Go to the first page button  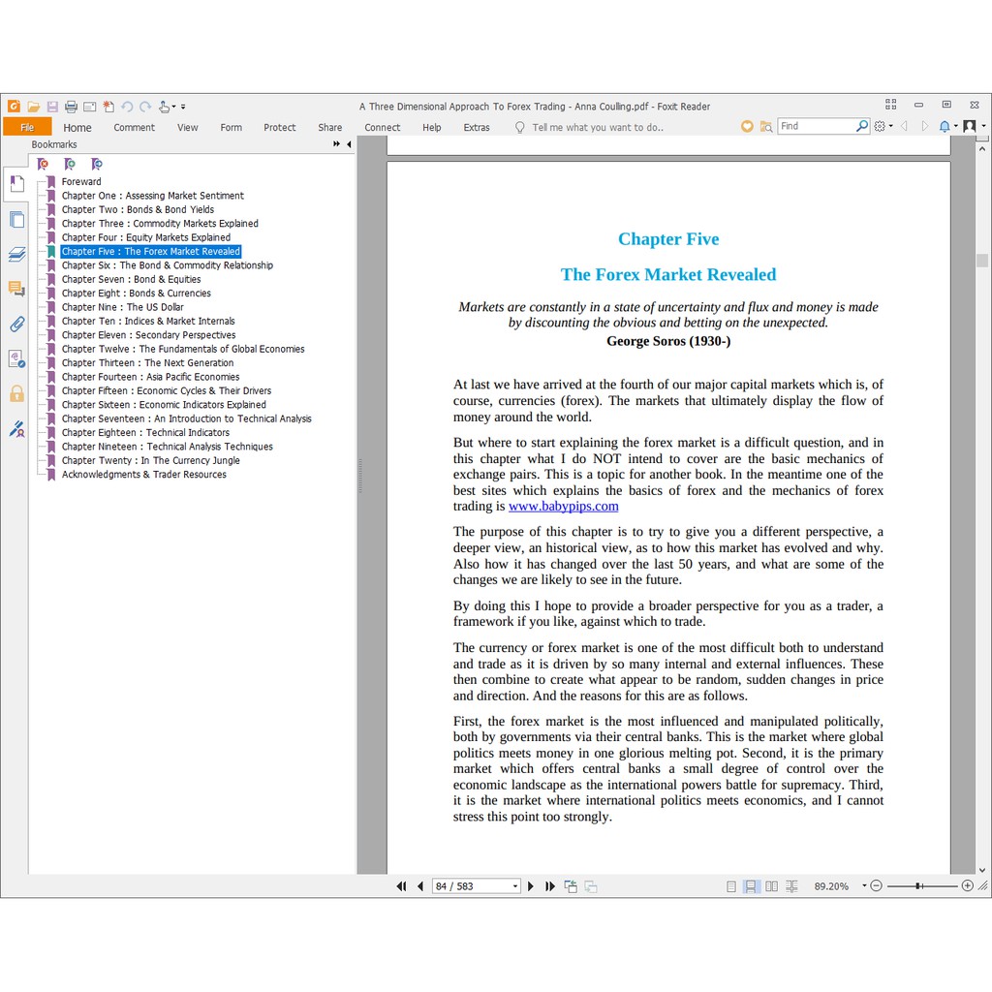401,886
